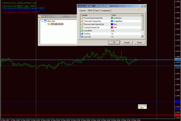Click the question-mark help button in the dialog

(142, 6)
